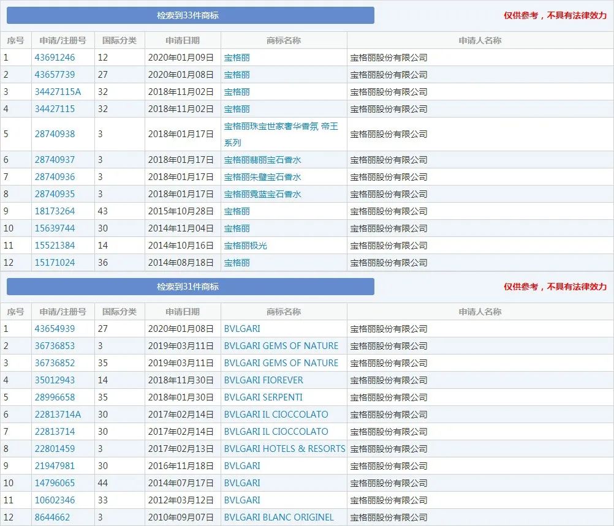Screen dimensions: 614x526
Task: Click registration number 28740935
Action: 55,194
